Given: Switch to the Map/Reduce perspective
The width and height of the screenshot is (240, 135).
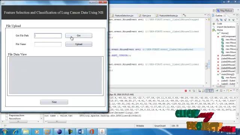Looking at the screenshot, I should coord(225,10).
